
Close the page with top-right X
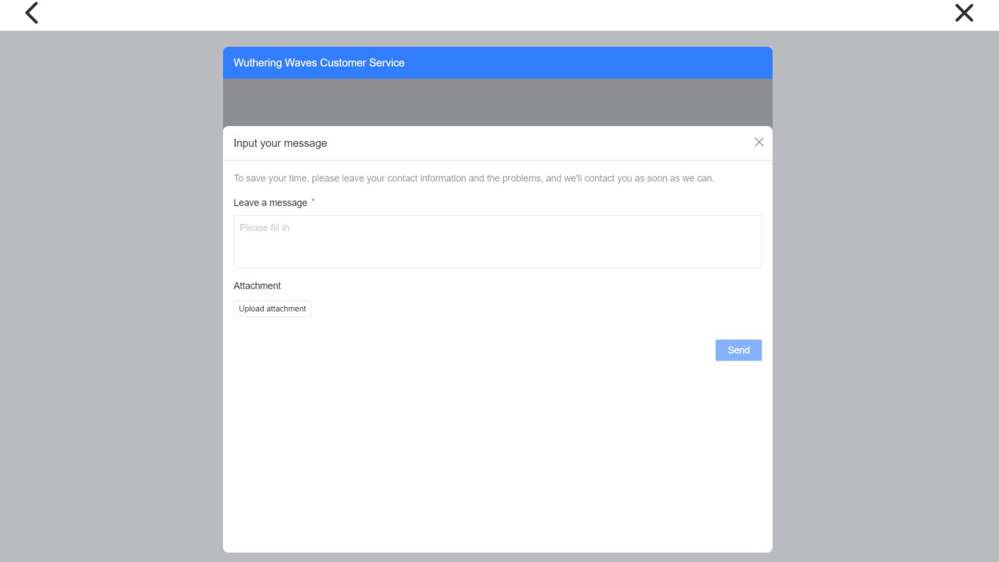(x=964, y=13)
